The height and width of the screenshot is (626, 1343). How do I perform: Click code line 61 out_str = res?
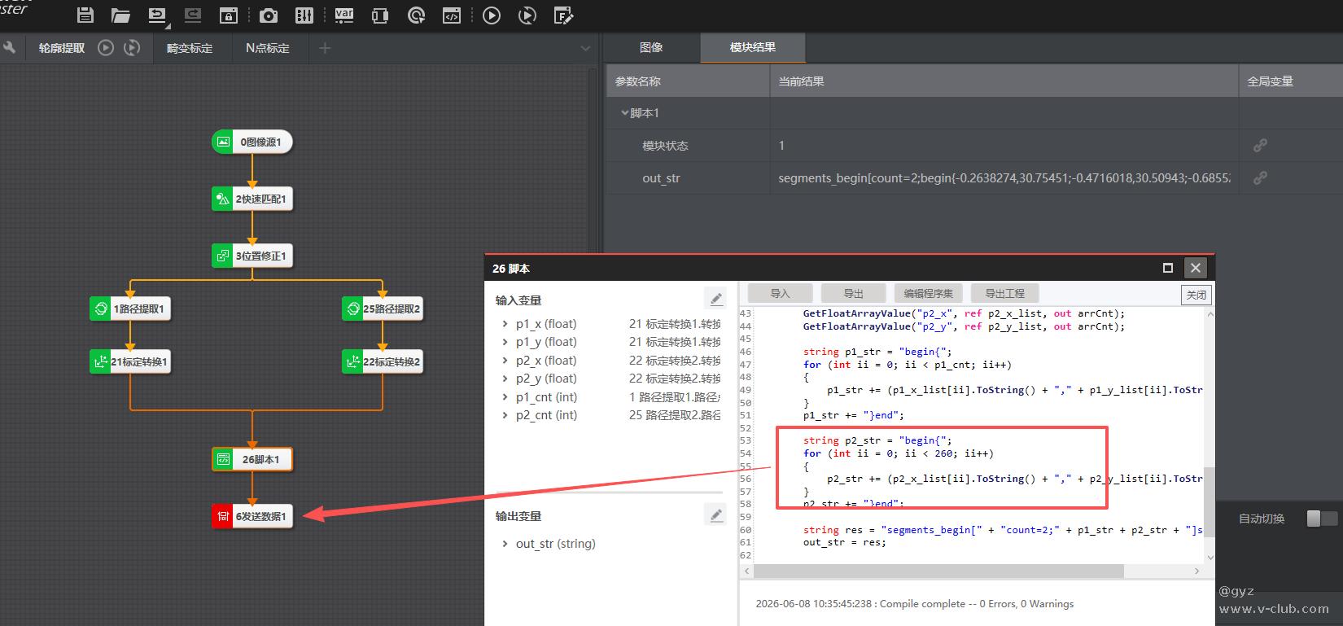pos(844,542)
